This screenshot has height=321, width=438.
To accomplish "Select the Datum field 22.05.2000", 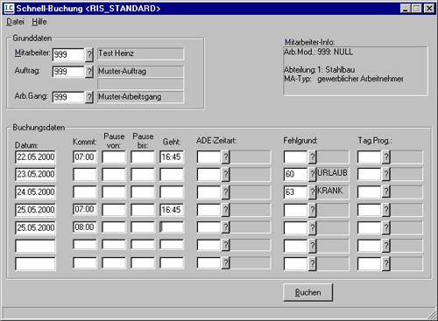I will pos(35,157).
